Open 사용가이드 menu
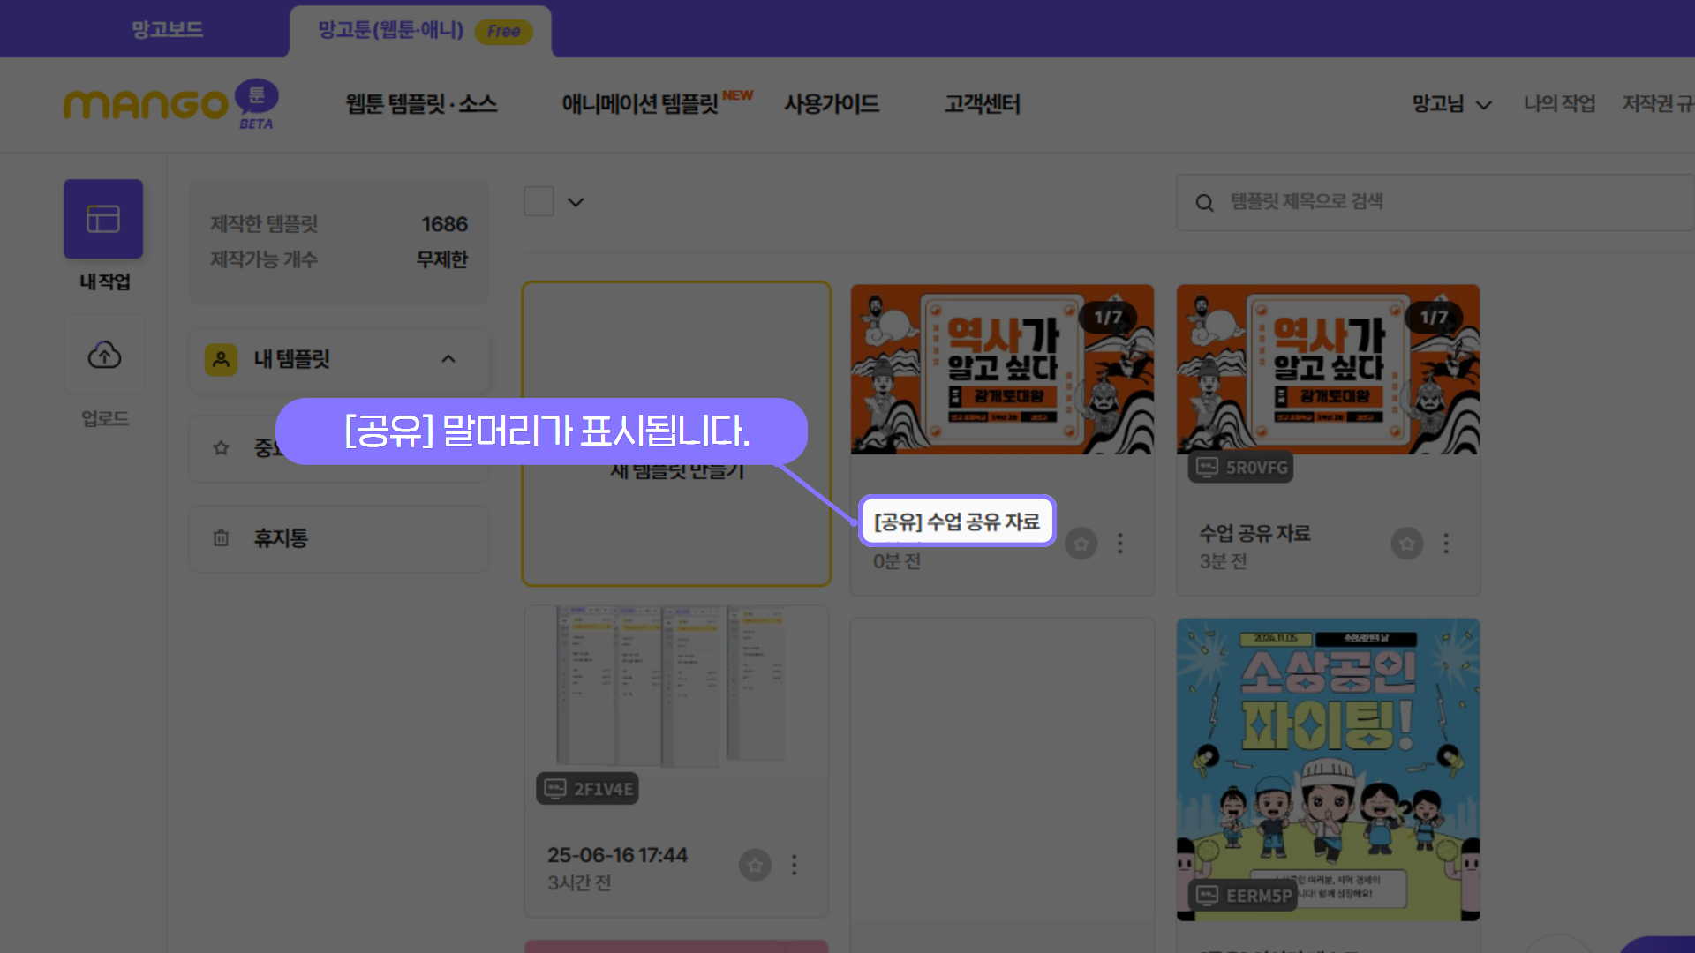 coord(832,104)
